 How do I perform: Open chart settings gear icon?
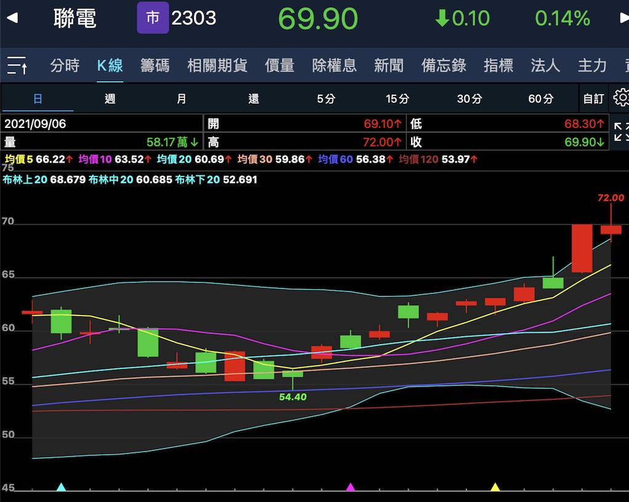[x=620, y=98]
